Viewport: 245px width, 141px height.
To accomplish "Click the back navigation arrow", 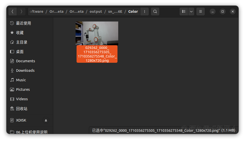I will click(13, 11).
